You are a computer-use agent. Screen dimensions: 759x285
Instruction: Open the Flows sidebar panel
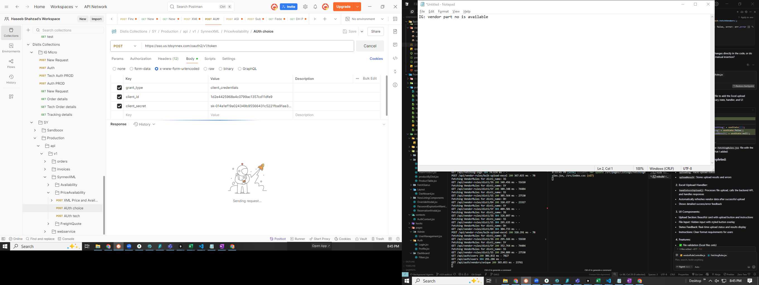(x=11, y=64)
